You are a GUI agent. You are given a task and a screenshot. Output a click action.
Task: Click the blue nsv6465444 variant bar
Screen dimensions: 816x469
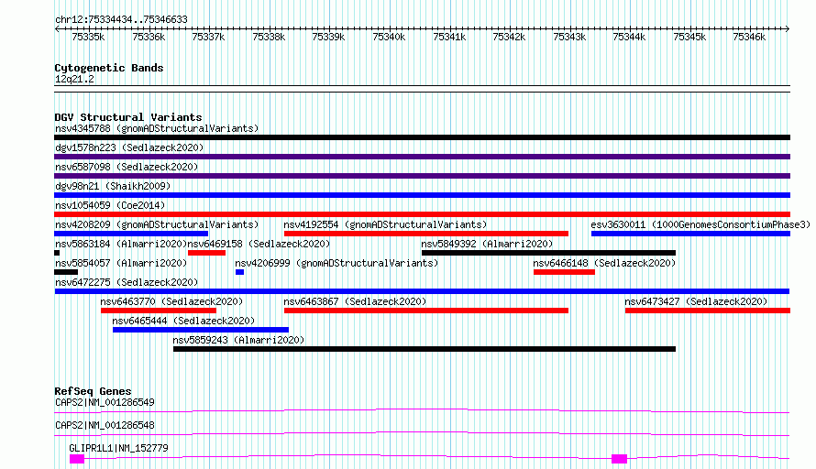pos(201,330)
